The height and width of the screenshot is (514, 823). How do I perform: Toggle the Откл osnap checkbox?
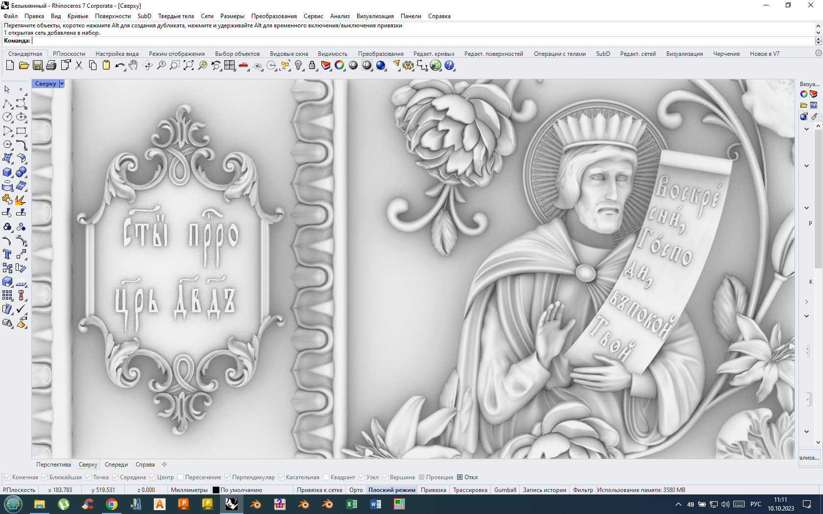click(x=460, y=477)
